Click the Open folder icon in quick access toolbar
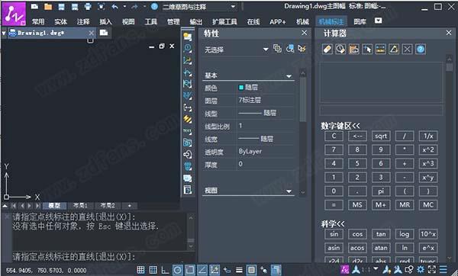This screenshot has height=276, width=458. (48, 6)
